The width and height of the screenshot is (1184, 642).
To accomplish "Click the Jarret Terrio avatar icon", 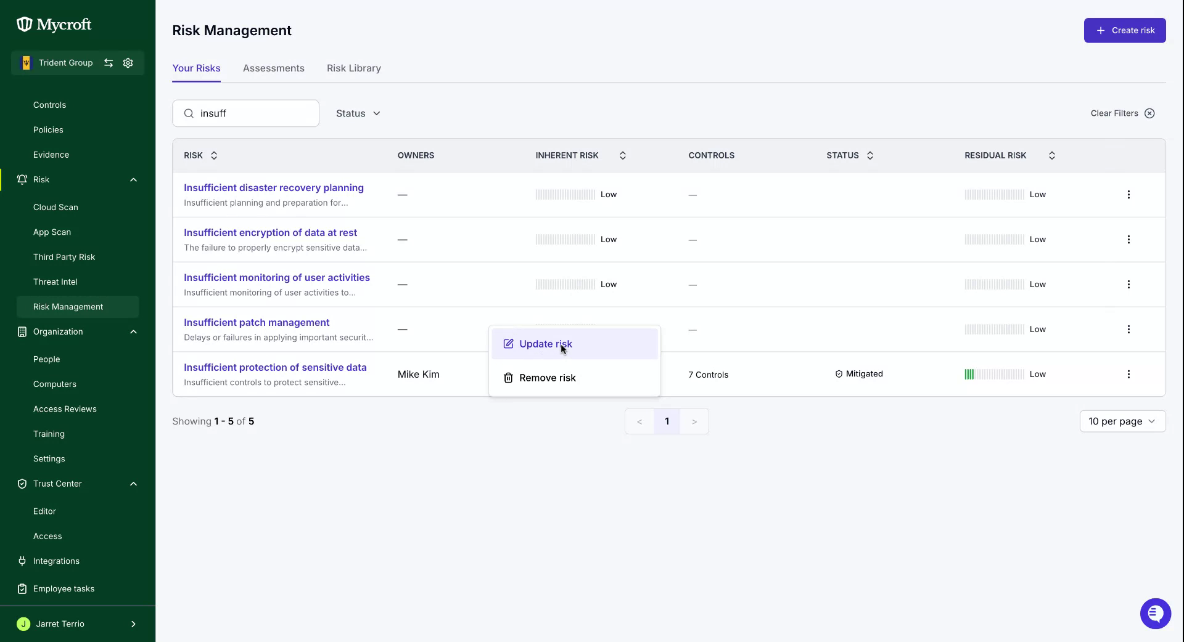I will (23, 624).
